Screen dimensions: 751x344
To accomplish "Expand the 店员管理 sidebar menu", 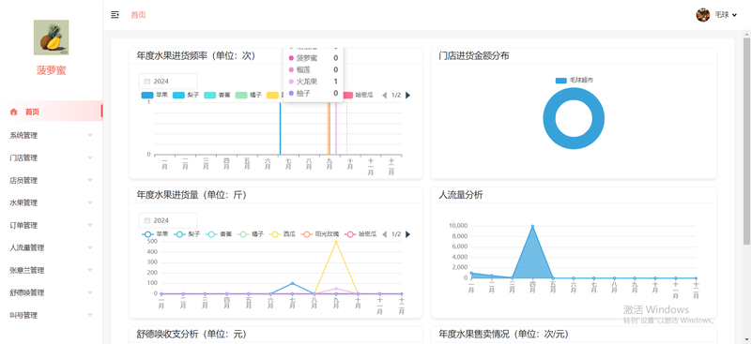I will click(x=52, y=180).
